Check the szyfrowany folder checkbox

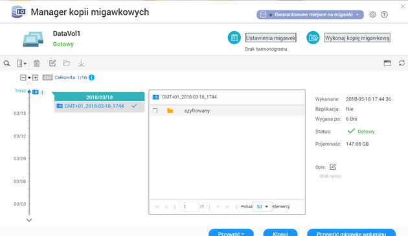coord(155,111)
